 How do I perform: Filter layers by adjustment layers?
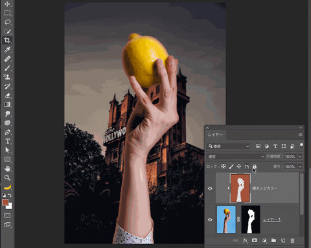pos(267,146)
